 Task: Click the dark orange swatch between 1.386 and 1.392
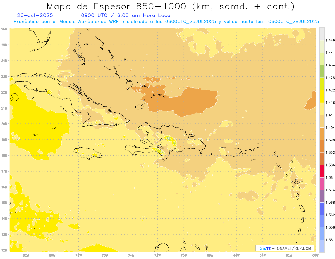pos(322,159)
